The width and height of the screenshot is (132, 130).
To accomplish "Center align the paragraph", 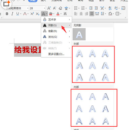I will (81, 14).
